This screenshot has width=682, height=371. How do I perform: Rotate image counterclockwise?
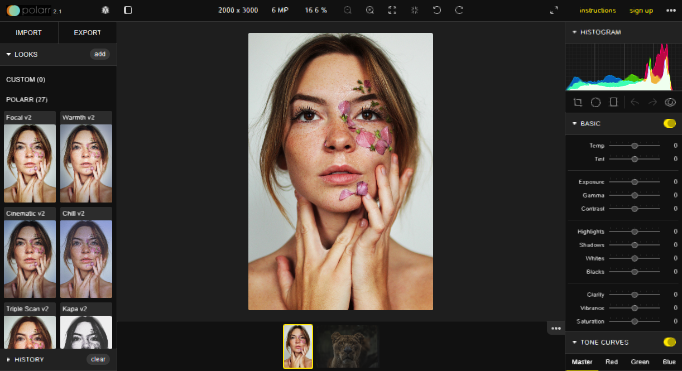point(437,10)
